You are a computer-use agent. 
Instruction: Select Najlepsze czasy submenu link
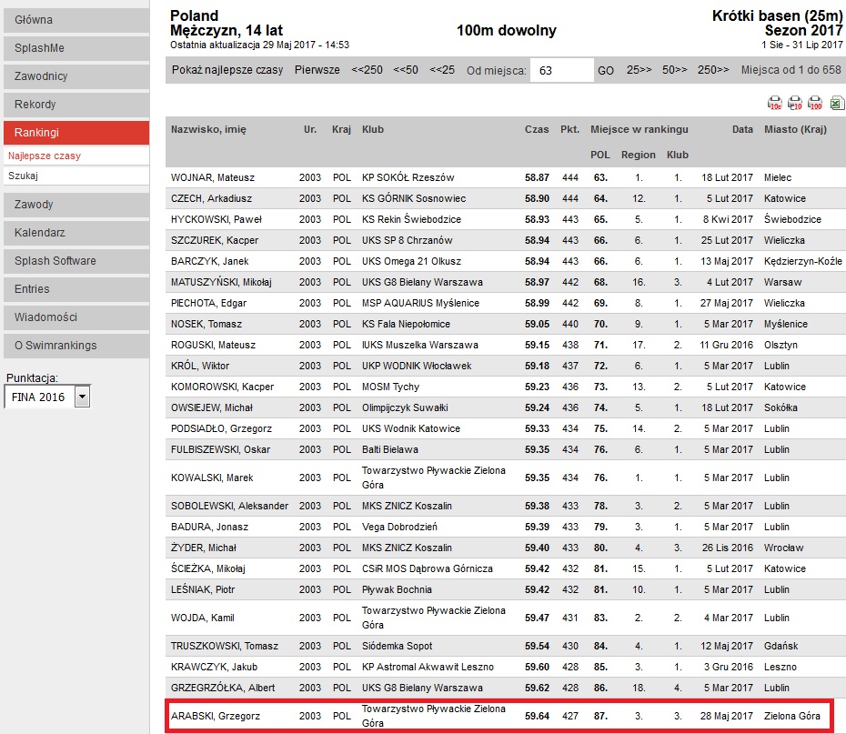[x=45, y=156]
